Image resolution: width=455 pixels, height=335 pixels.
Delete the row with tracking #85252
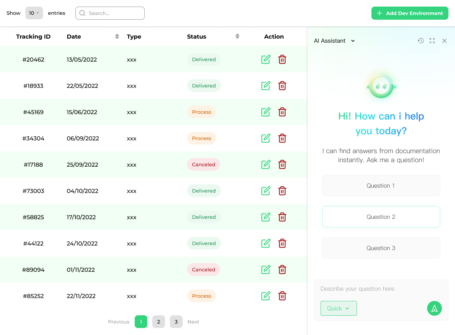pyautogui.click(x=282, y=296)
